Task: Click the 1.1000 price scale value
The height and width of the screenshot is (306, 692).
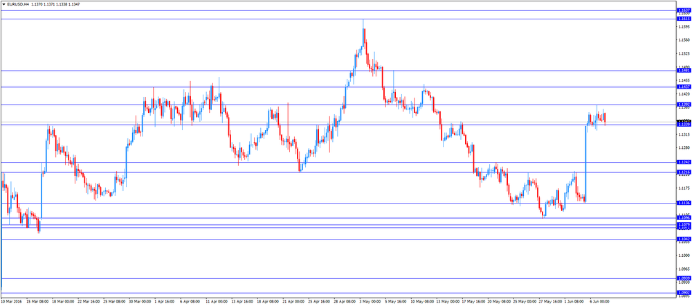Action: [684, 255]
